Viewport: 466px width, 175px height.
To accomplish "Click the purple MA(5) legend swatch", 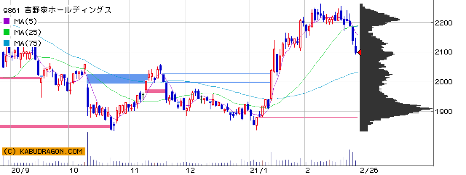I will (x=6, y=21).
